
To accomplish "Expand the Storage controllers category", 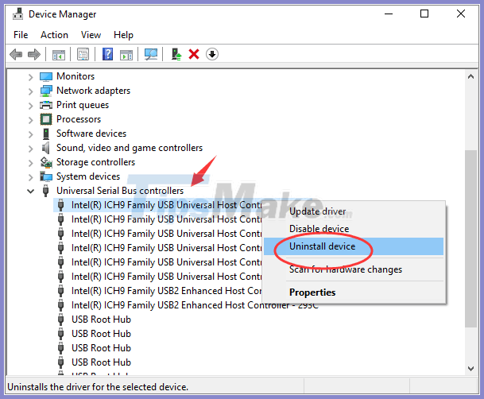I will click(x=31, y=162).
